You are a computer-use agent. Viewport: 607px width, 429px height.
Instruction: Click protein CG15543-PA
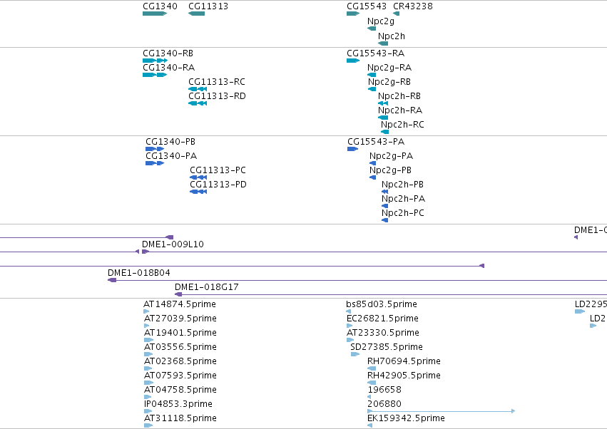pos(352,149)
